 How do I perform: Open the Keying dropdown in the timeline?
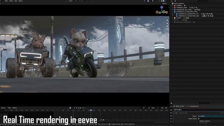tap(3, 108)
